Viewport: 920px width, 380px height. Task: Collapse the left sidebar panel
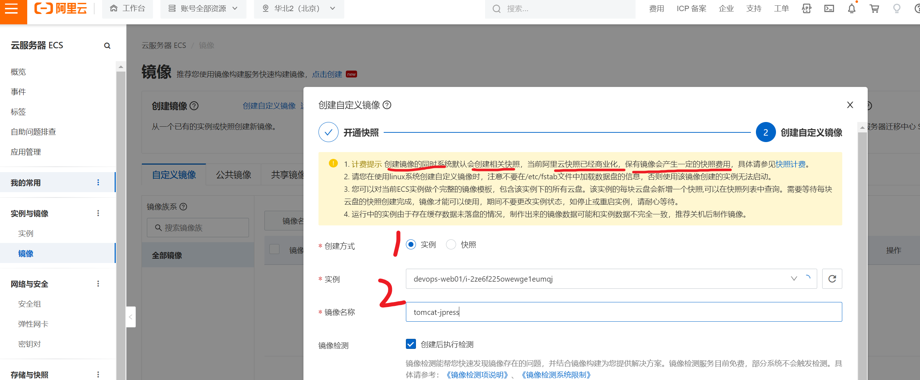(131, 317)
